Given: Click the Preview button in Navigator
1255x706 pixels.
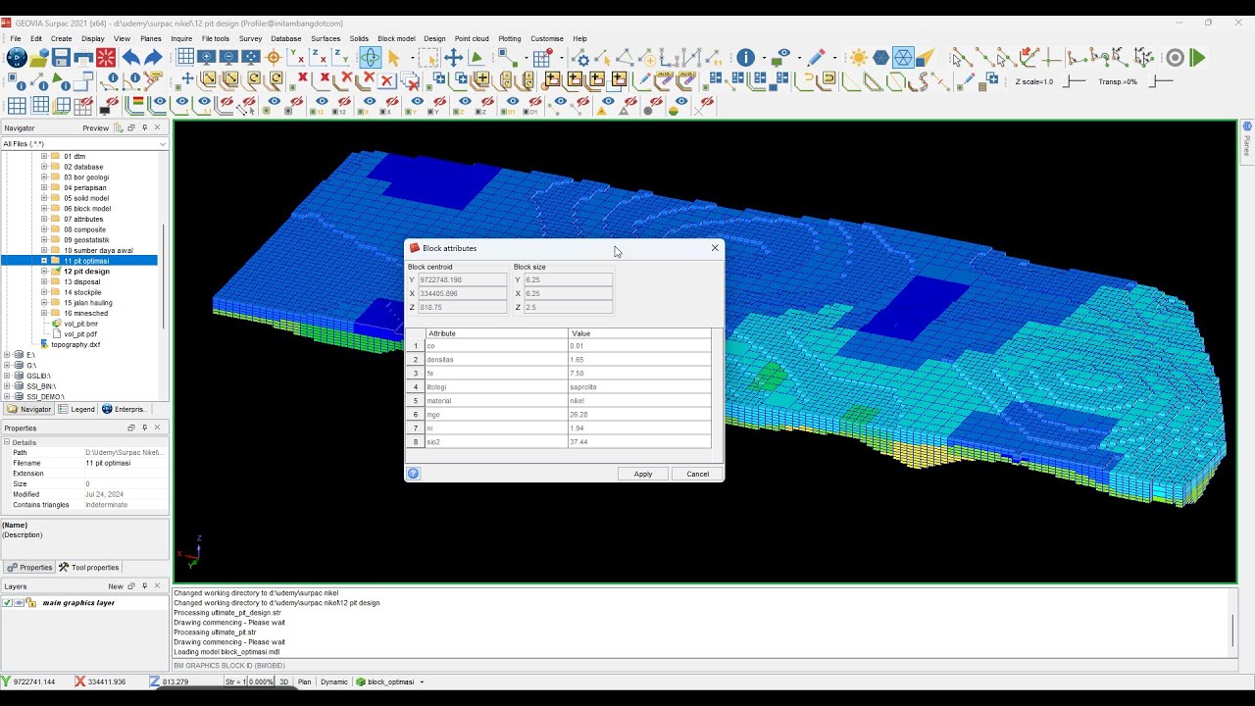Looking at the screenshot, I should point(96,127).
